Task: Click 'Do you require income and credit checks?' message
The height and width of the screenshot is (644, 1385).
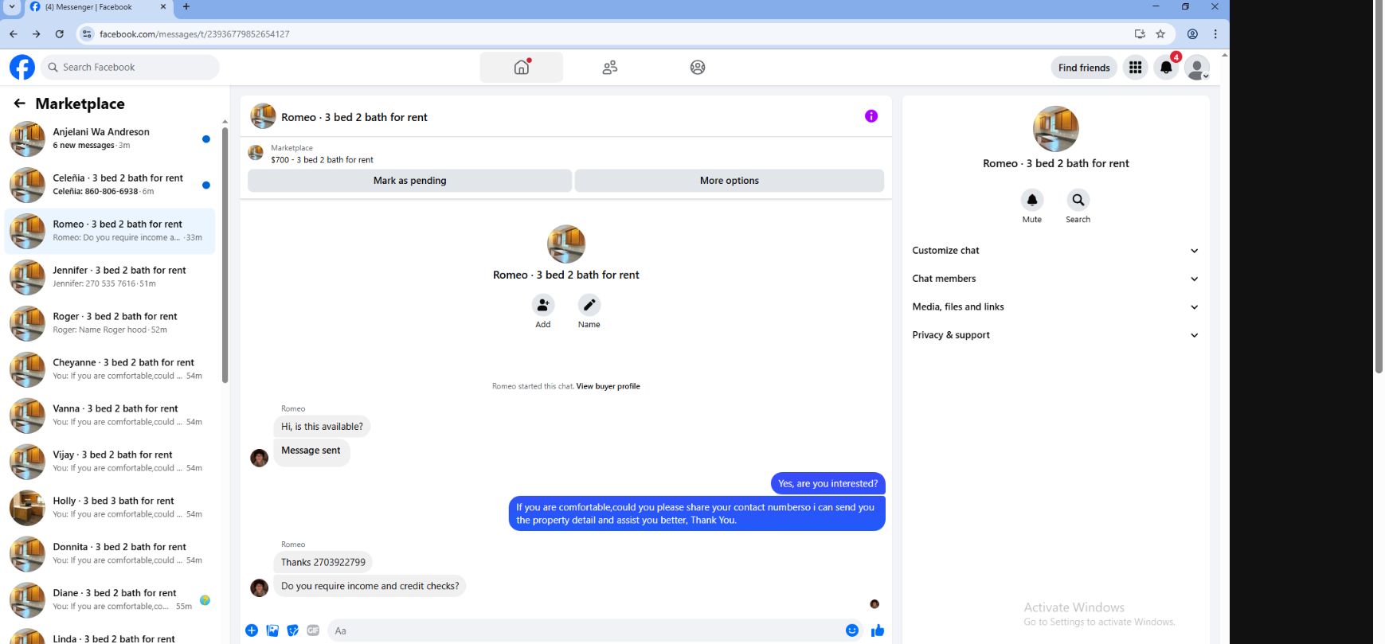Action: (x=370, y=586)
